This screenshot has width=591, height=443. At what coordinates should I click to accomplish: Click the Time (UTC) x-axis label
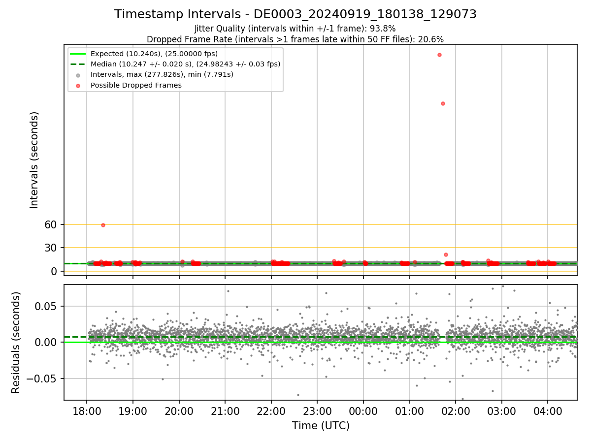tap(321, 426)
